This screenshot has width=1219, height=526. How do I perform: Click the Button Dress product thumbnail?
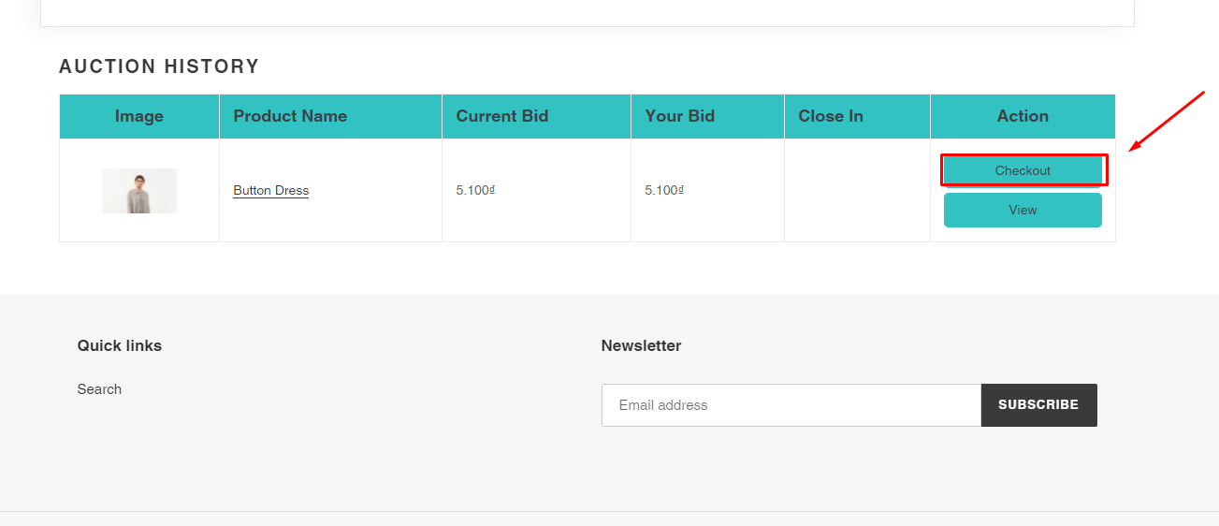(x=139, y=191)
